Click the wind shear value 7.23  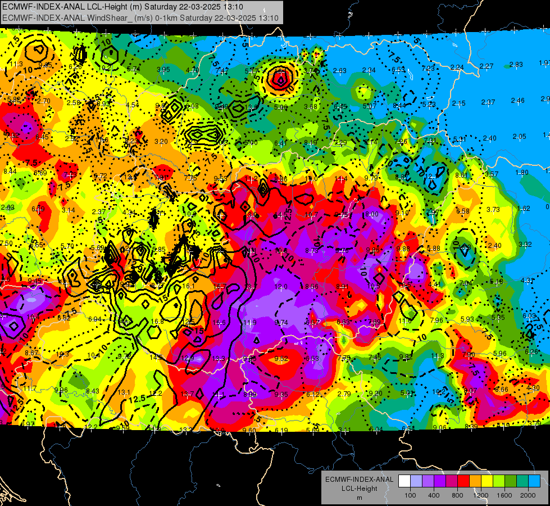click(x=428, y=68)
